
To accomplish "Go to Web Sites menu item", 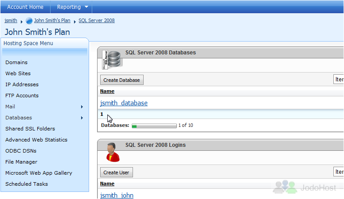I will tap(18, 73).
